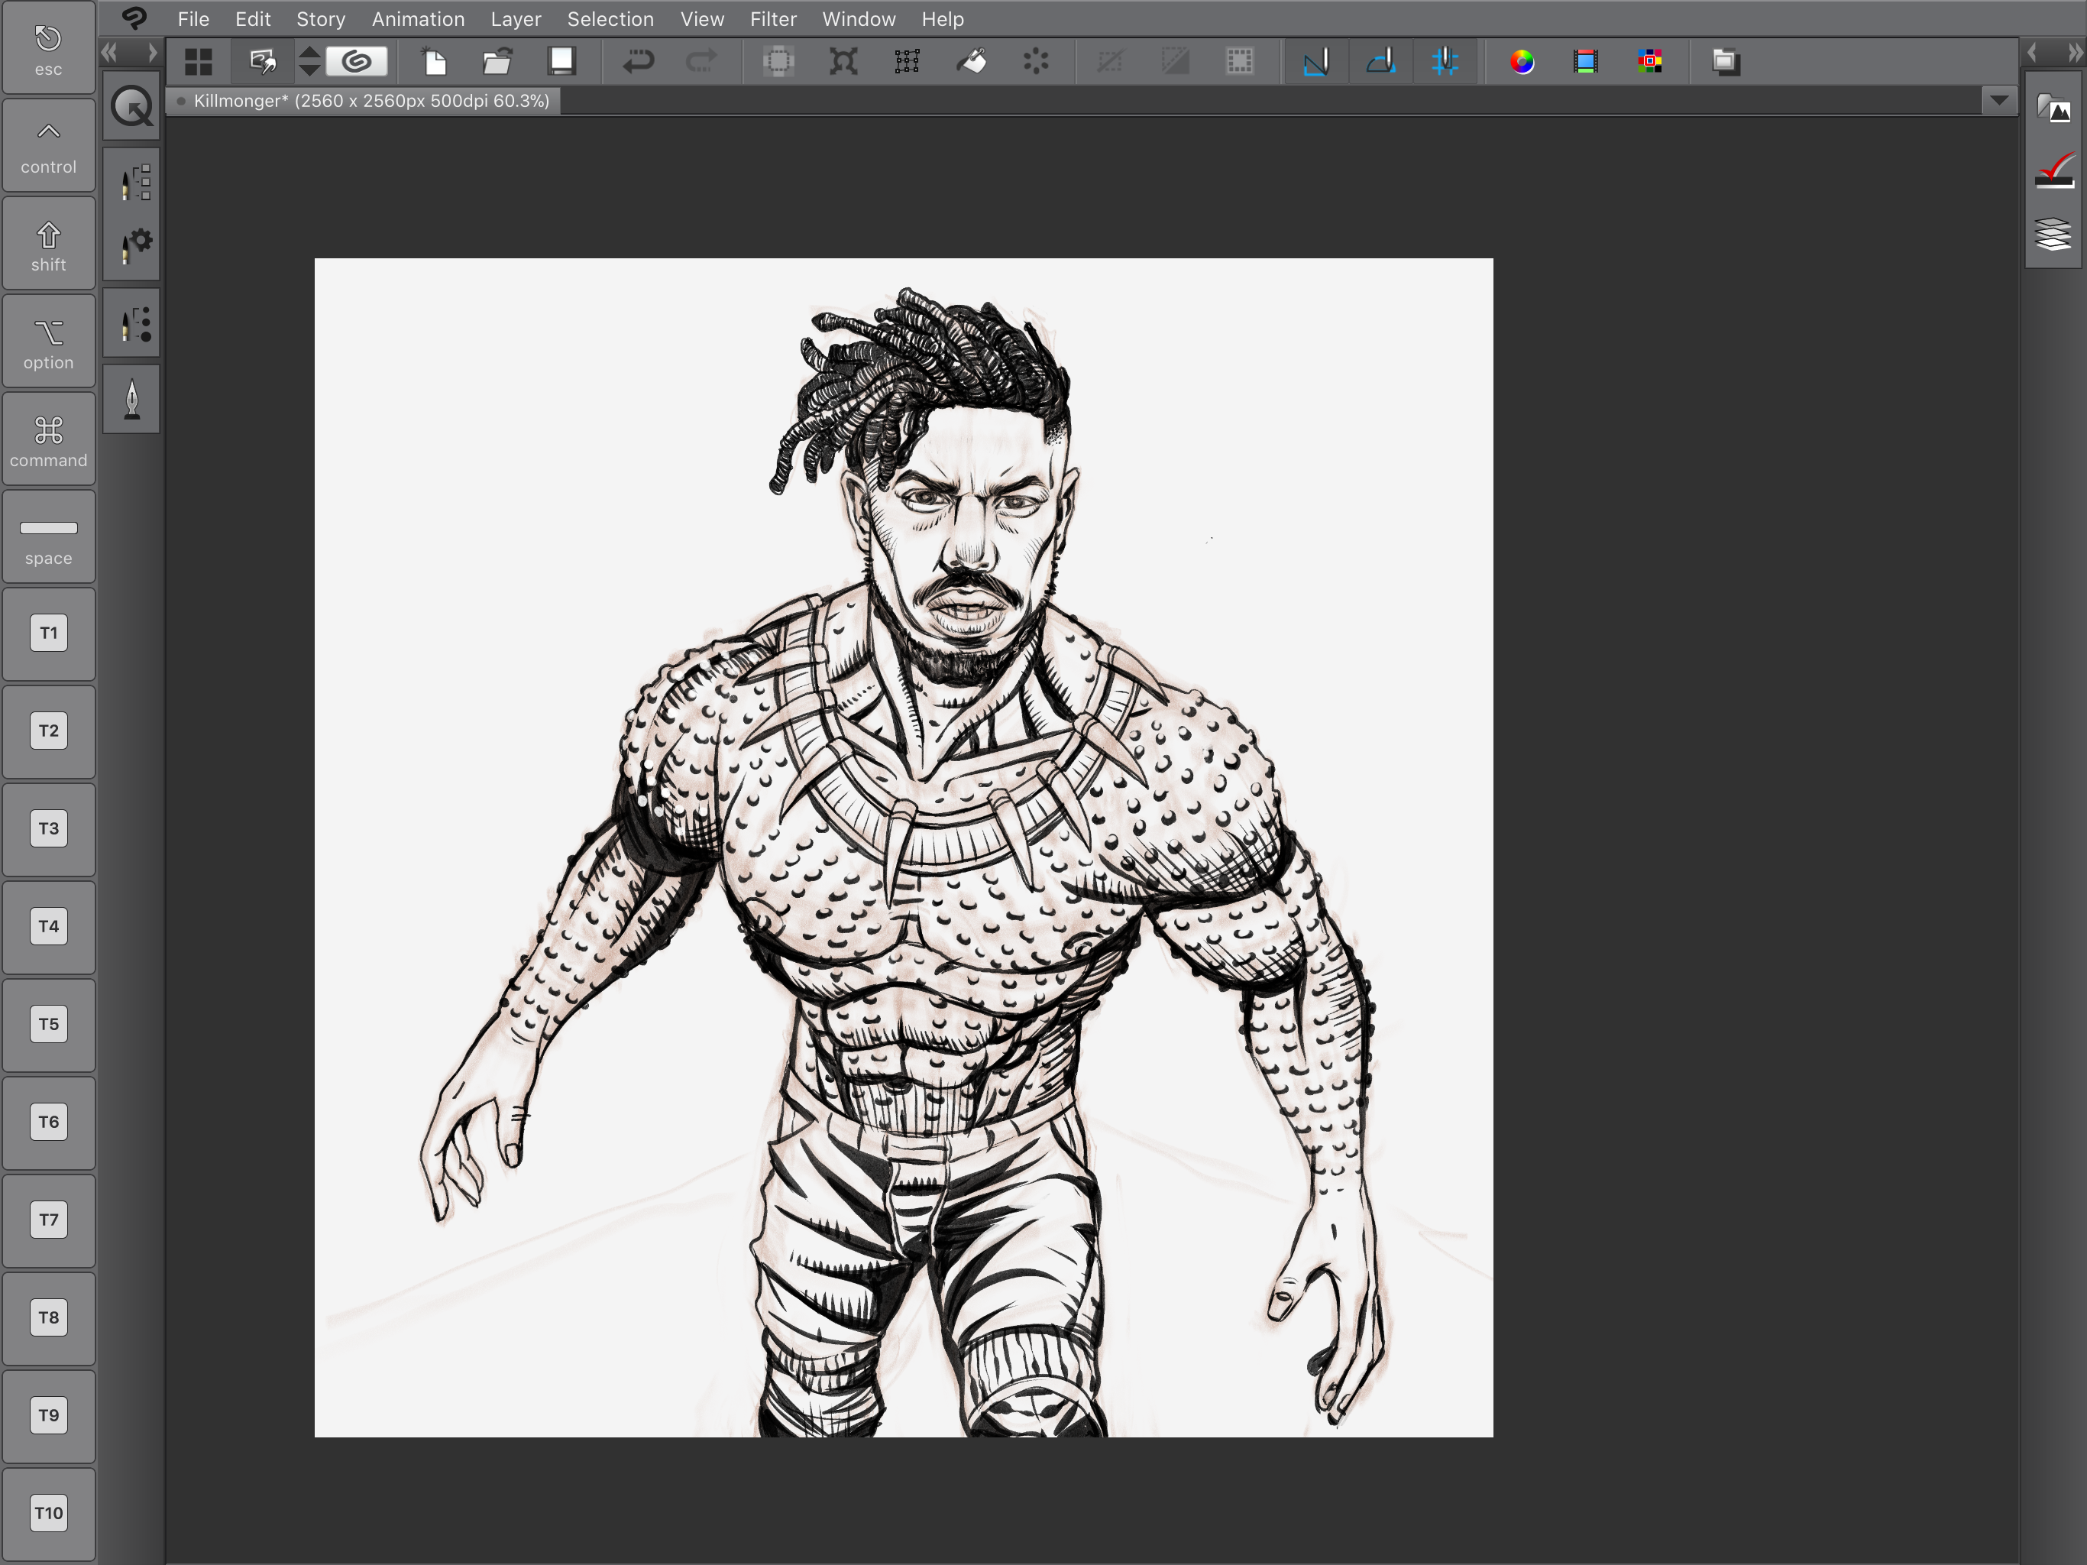Toggle Snap to Special Ruler
This screenshot has width=2087, height=1565.
click(1381, 63)
